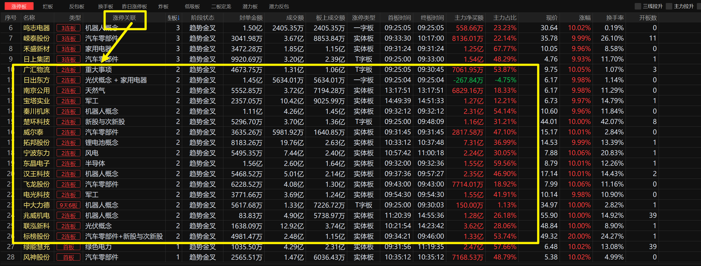Click 风电 concept for 宁波东力
The height and width of the screenshot is (266, 701).
[x=92, y=153]
